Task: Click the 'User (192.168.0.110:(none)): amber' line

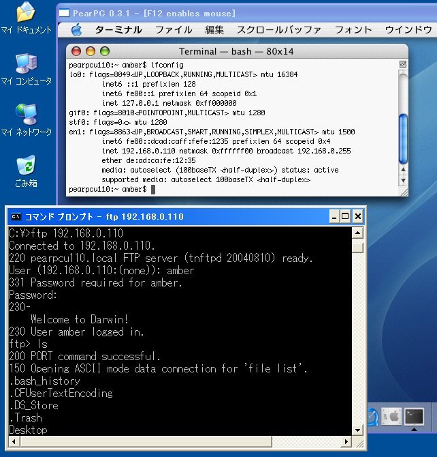Action: pyautogui.click(x=101, y=270)
